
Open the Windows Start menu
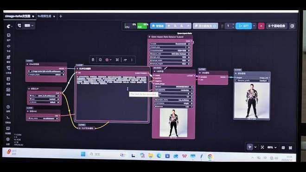83,154
